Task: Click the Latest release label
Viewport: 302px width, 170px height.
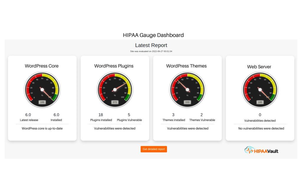Action: pyautogui.click(x=29, y=120)
